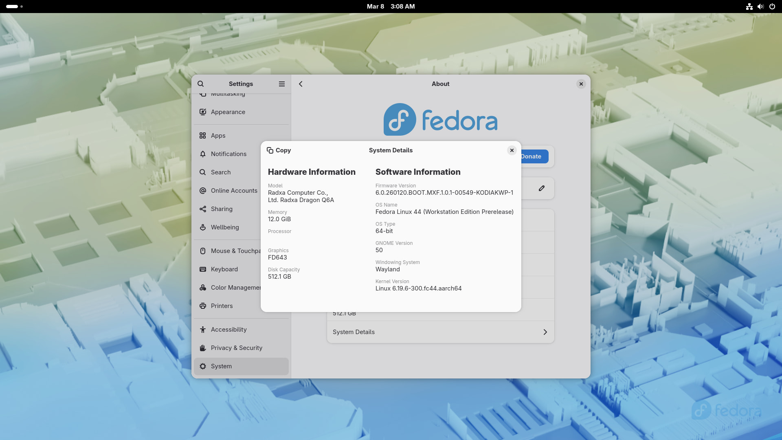Click the Search magnifier icon beside Search label
This screenshot has width=782, height=440.
coord(203,172)
